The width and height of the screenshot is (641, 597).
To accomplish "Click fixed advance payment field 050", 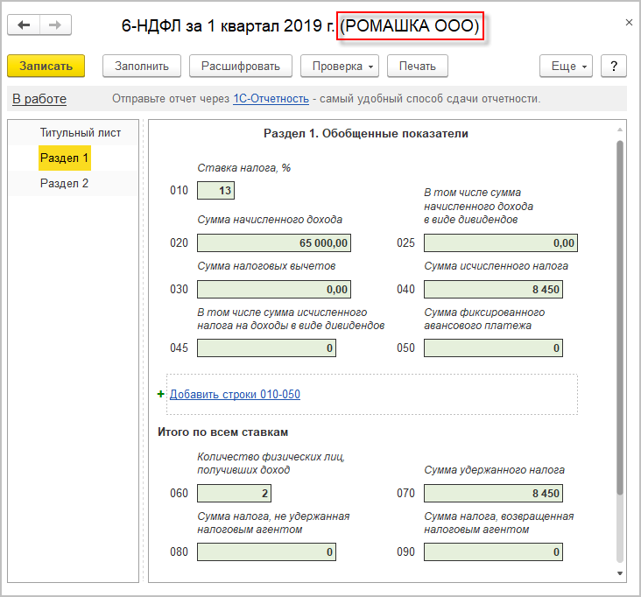I will pyautogui.click(x=493, y=348).
